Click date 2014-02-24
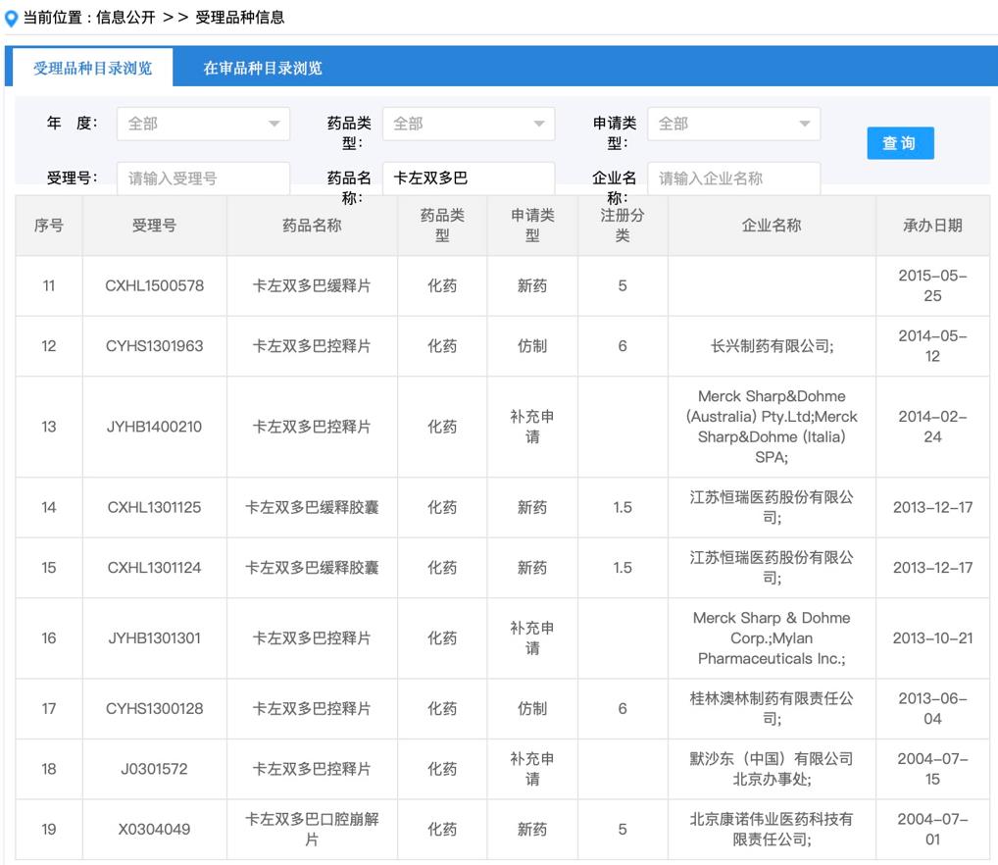 click(x=932, y=427)
